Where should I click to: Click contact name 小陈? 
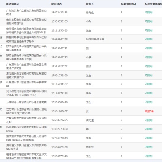89,21
